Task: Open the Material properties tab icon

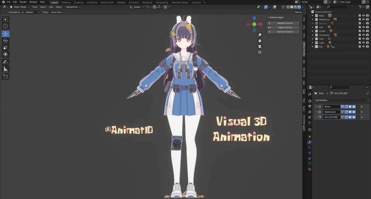Action: [x=310, y=169]
